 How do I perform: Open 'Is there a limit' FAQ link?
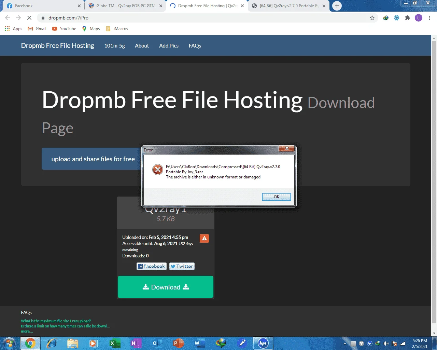[65, 326]
